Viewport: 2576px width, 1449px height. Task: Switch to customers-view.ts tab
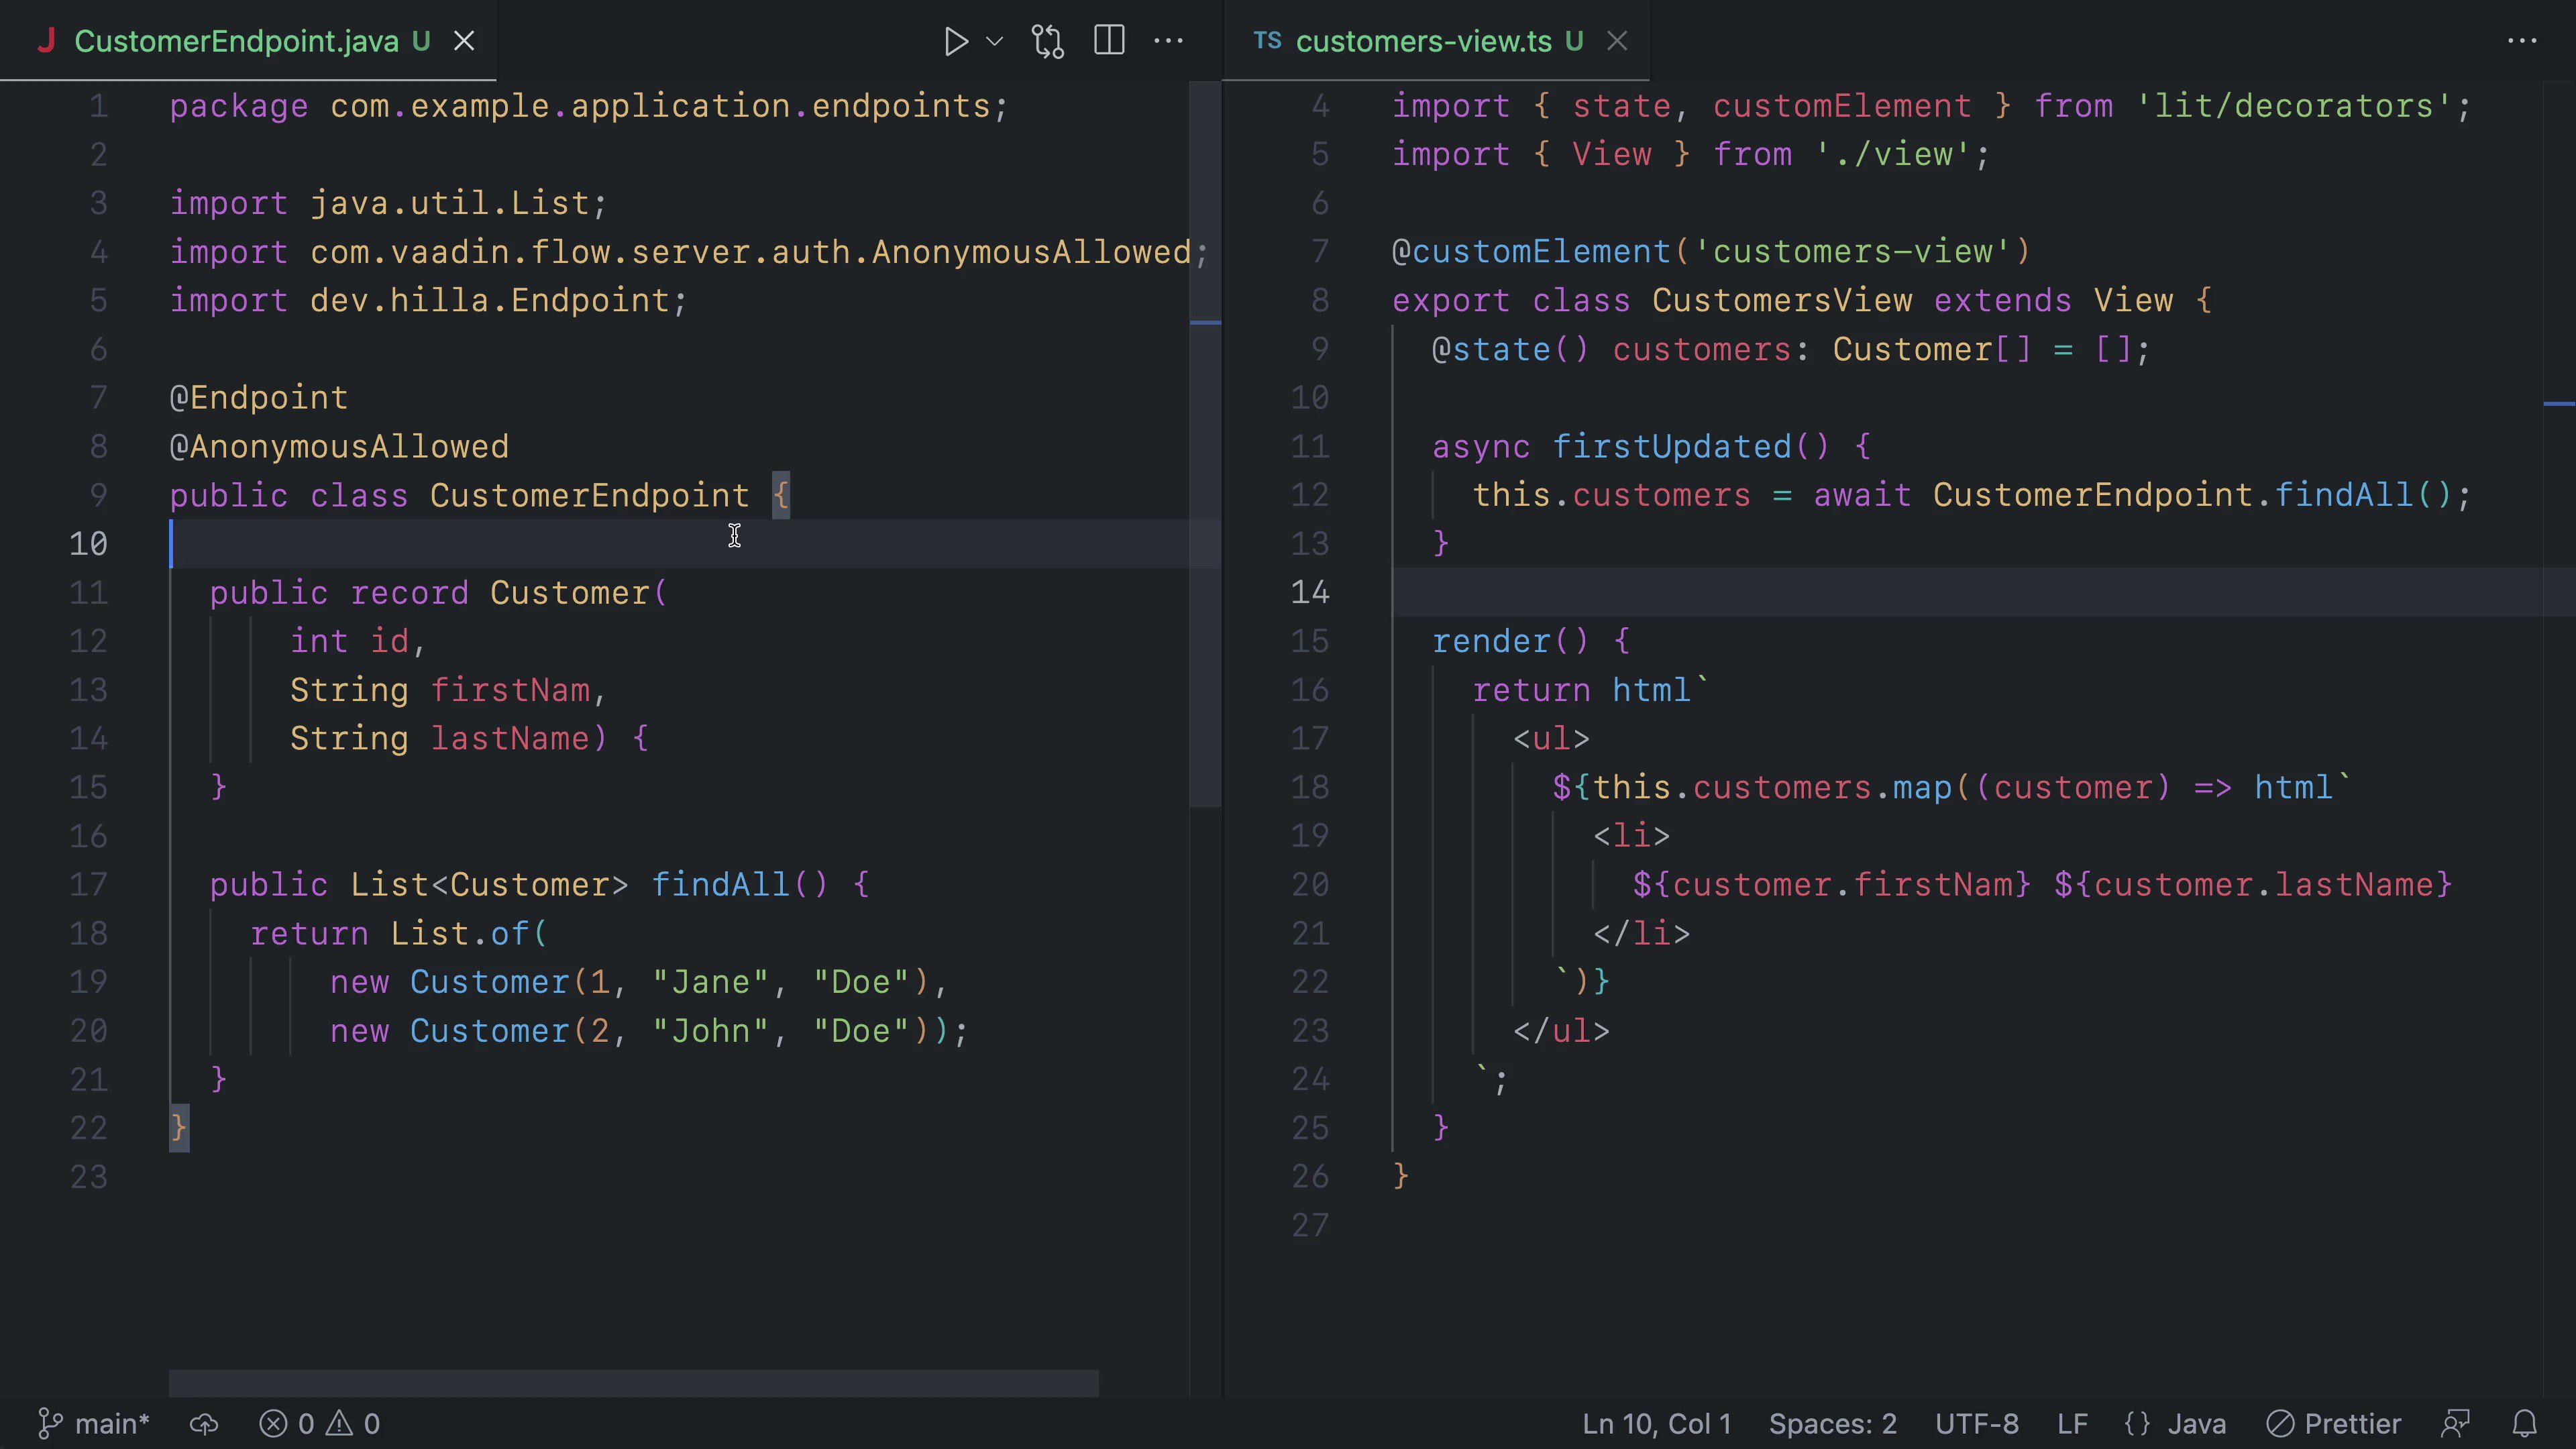pos(1423,41)
